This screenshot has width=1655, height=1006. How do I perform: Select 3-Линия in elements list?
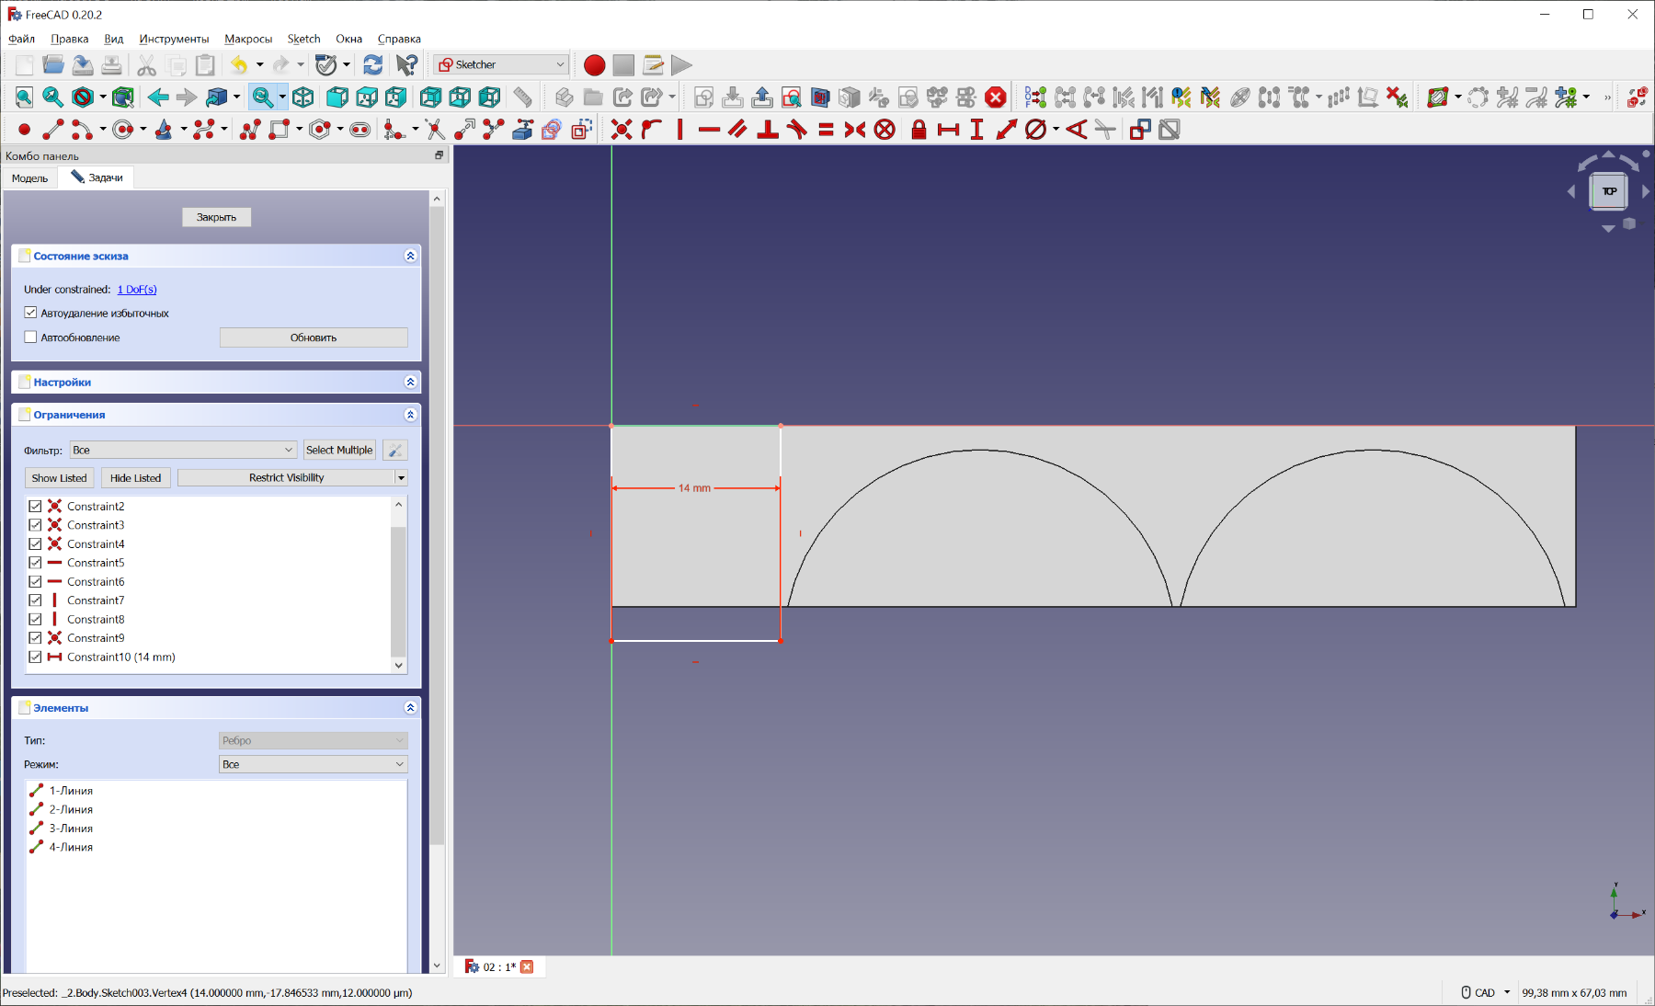(x=71, y=829)
